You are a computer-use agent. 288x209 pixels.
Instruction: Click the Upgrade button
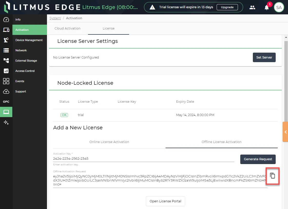227,7
